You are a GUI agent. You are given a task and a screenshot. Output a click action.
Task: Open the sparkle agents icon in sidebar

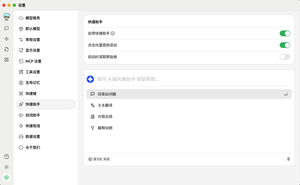6,39
